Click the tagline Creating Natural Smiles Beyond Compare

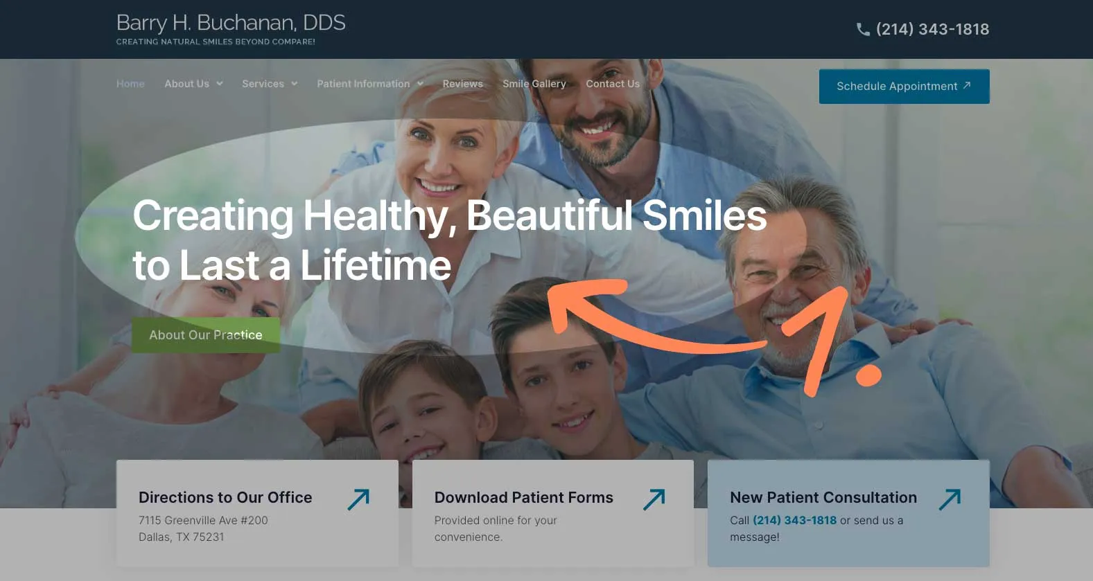216,42
